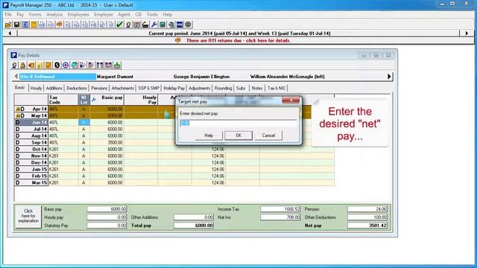Click the yellow note icon in main toolbar
Viewport: 477px width, 268px height.
(x=34, y=25)
